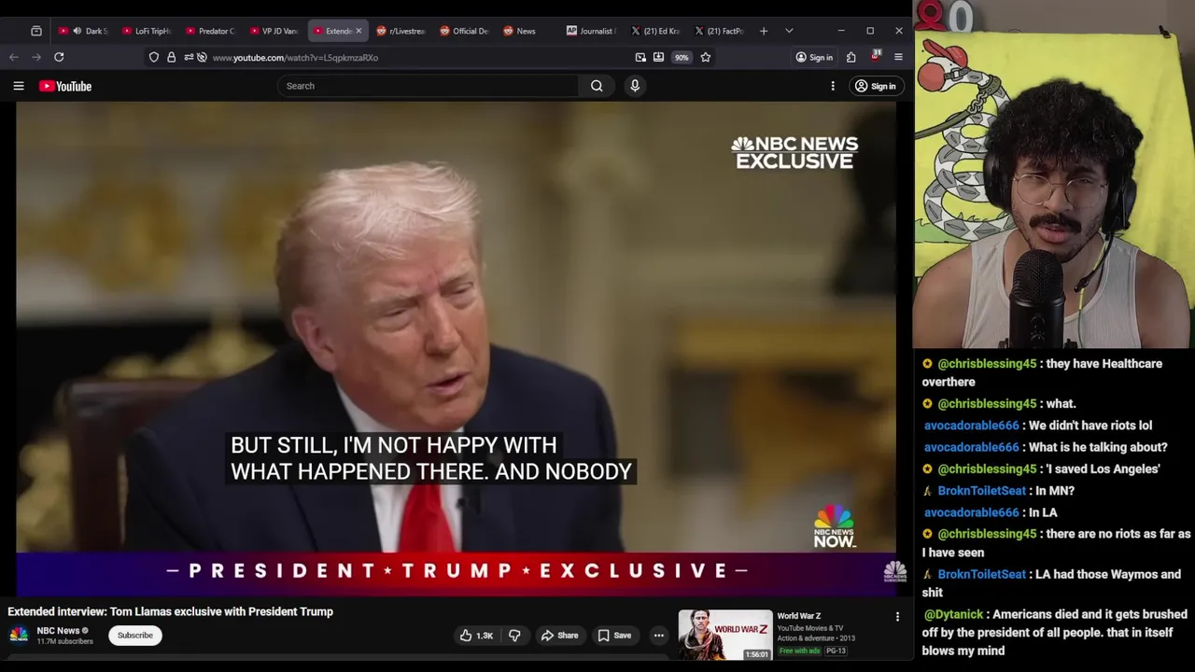The image size is (1195, 672).
Task: Go back to previous page
Action: point(14,57)
